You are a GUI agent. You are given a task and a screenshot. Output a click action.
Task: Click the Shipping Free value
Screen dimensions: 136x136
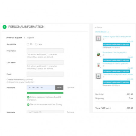pyautogui.click(x=131, y=98)
